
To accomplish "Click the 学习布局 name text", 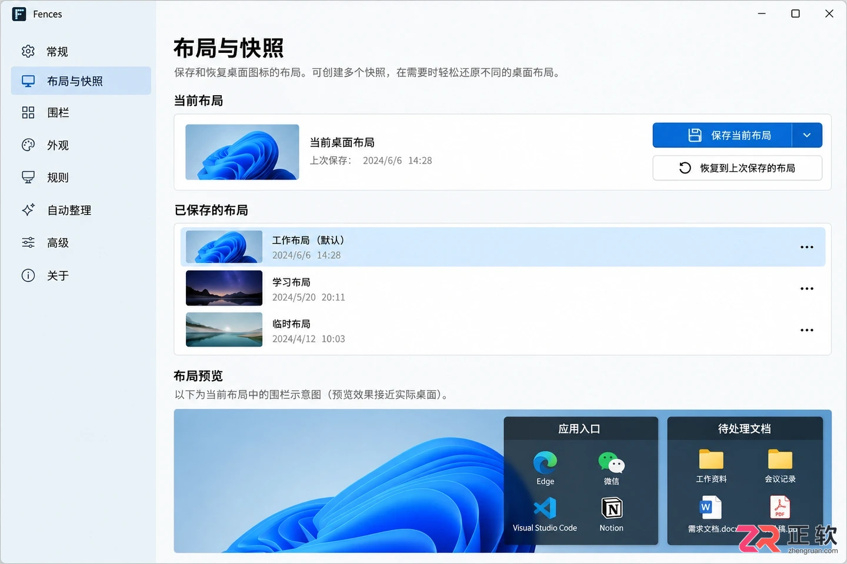I will point(291,283).
